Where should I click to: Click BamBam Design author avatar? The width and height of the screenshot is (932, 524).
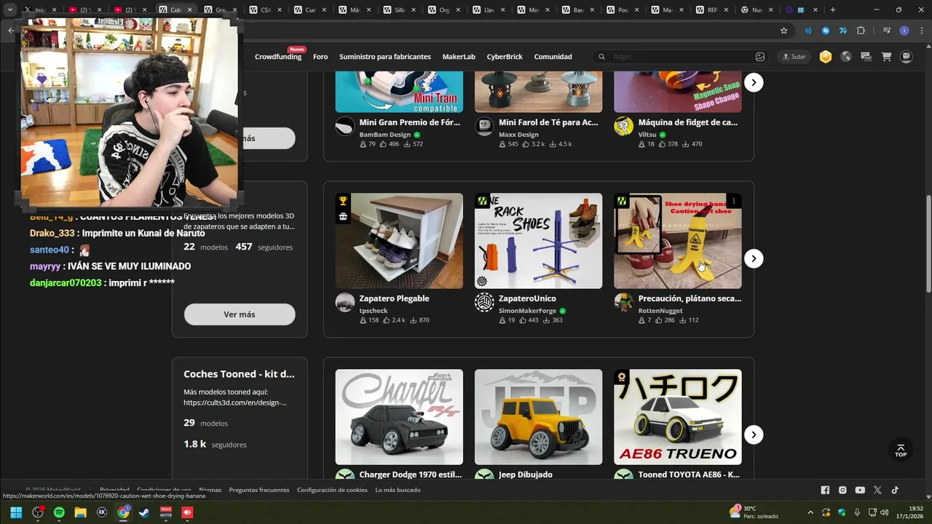[345, 126]
